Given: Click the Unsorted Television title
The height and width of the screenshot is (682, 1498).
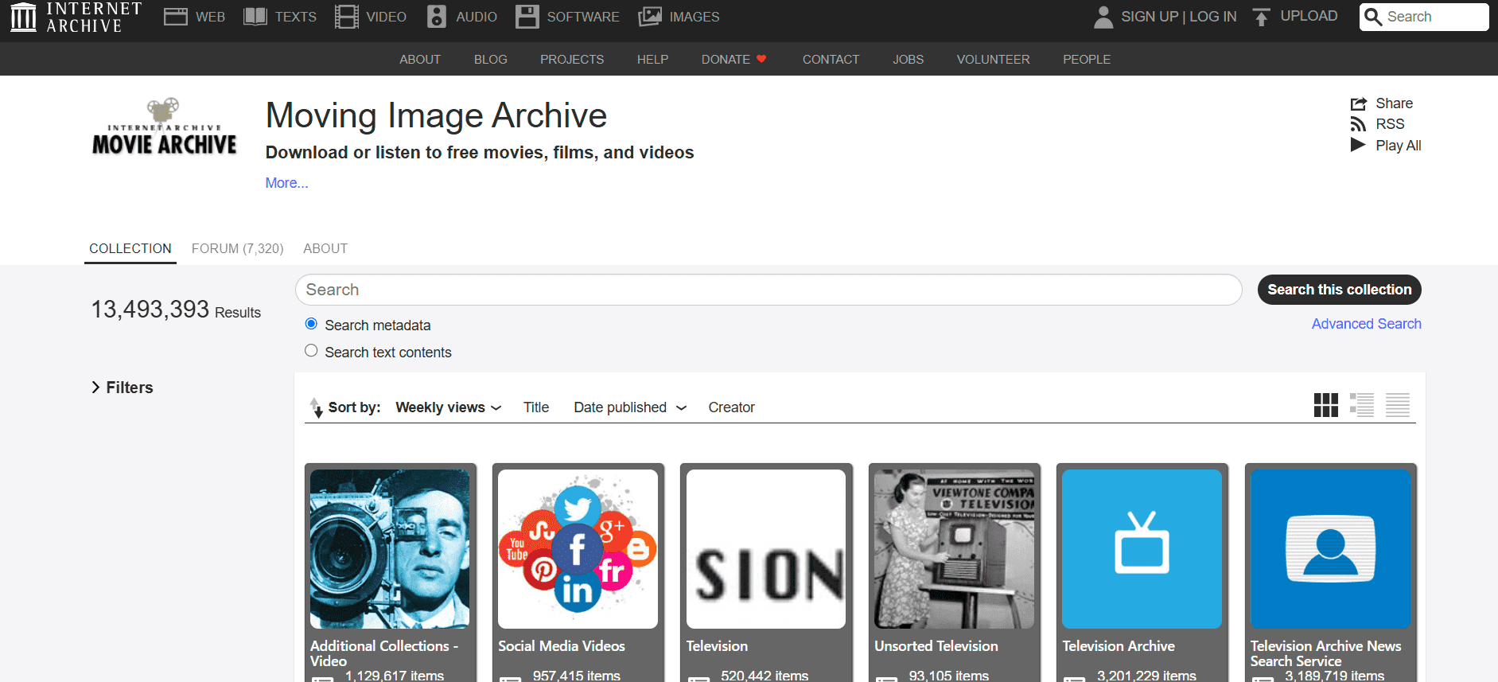Looking at the screenshot, I should tap(936, 646).
